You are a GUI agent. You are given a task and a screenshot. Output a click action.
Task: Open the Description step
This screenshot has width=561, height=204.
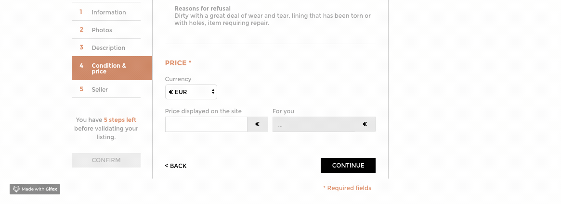[x=106, y=48]
